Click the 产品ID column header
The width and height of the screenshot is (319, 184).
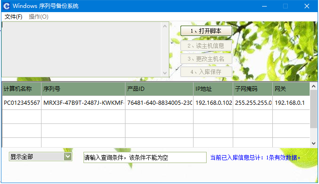(x=159, y=89)
